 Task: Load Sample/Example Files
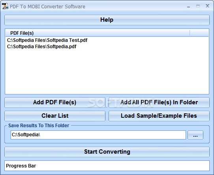point(159,116)
